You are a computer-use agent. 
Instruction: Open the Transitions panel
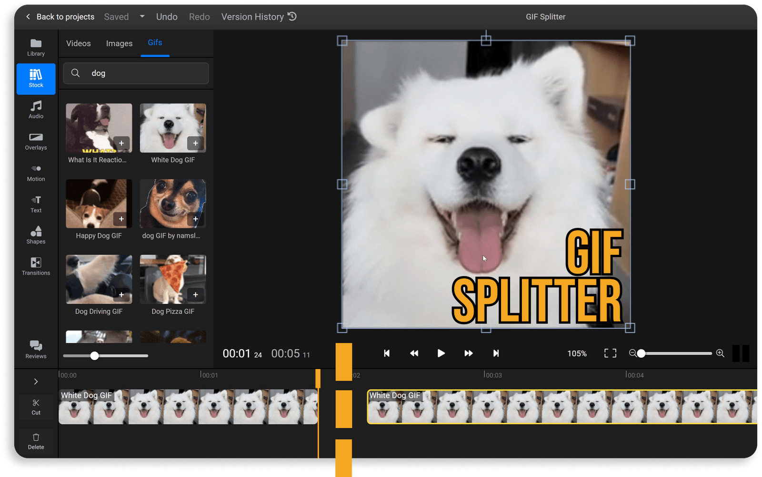click(x=36, y=266)
